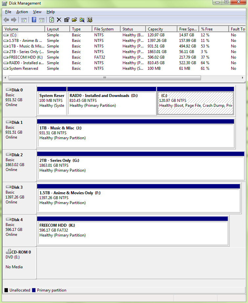The image size is (248, 303).
Task: Open the Action menu
Action: (x=22, y=12)
